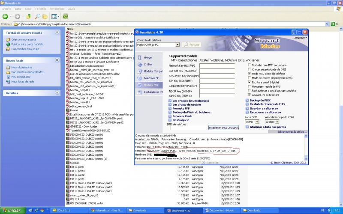
Task: Open the Ferramentas menu
Action: pyautogui.click(x=57, y=9)
